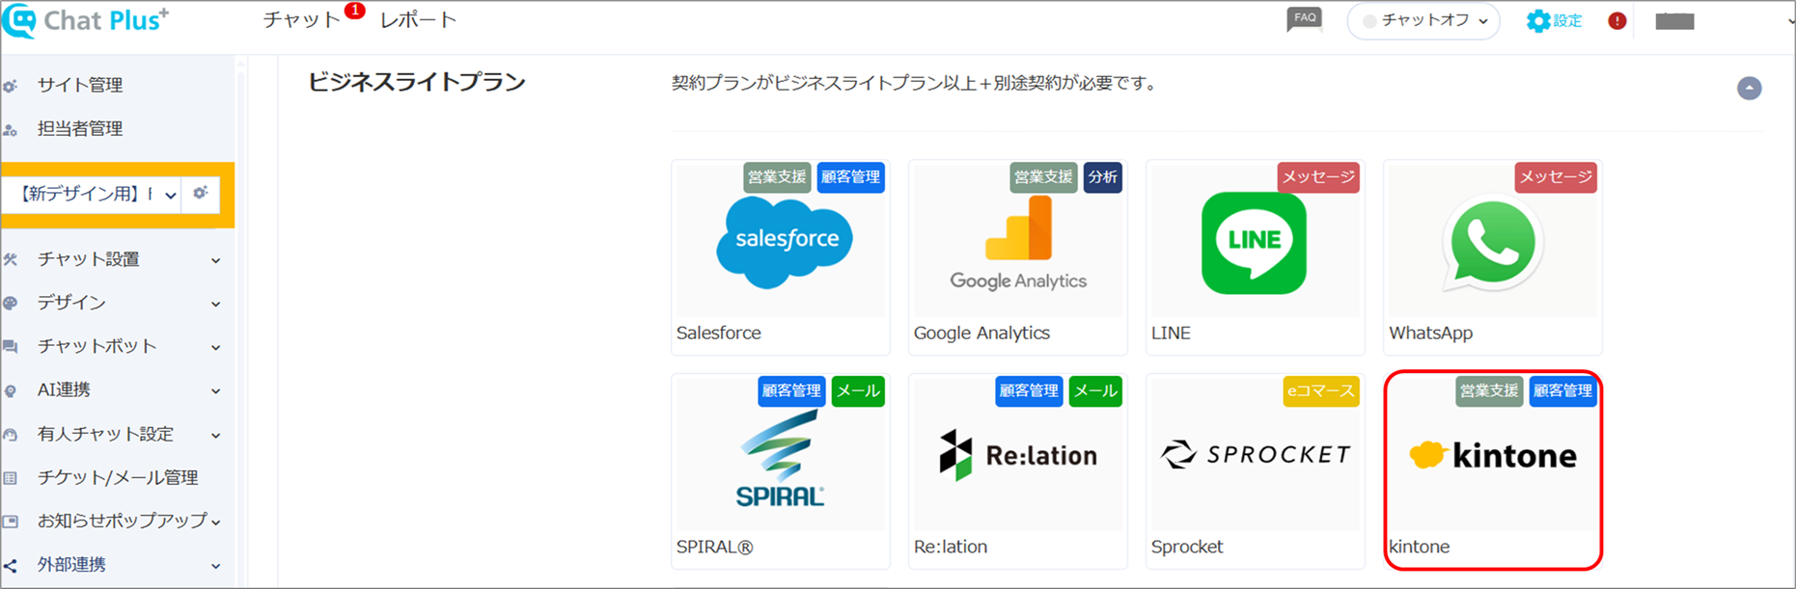Select the Google Analytics integration logo

tap(1017, 244)
